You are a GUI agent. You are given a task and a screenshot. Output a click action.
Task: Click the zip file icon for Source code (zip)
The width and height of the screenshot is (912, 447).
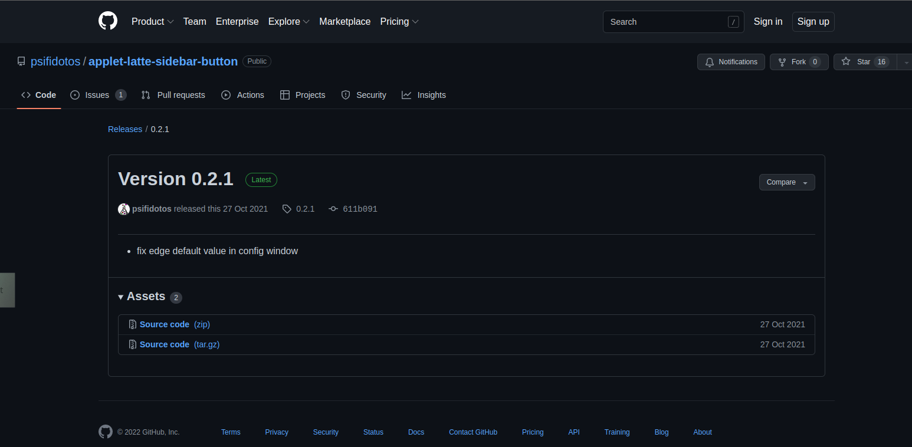click(x=133, y=324)
